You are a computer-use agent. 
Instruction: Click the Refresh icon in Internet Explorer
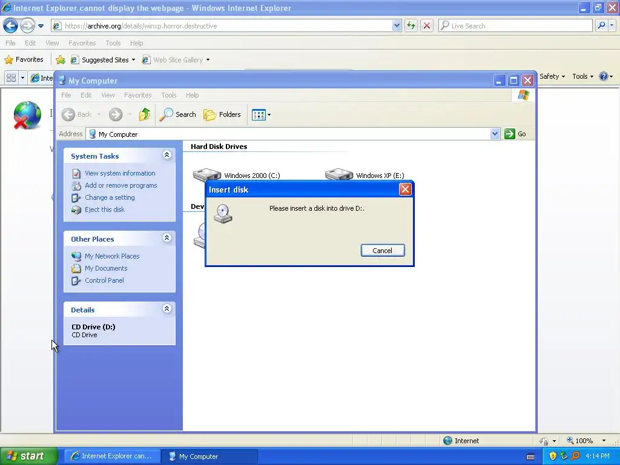pyautogui.click(x=411, y=26)
